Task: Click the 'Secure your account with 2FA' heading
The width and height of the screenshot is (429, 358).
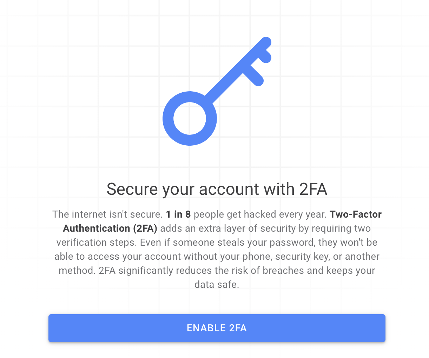Action: coord(217,189)
